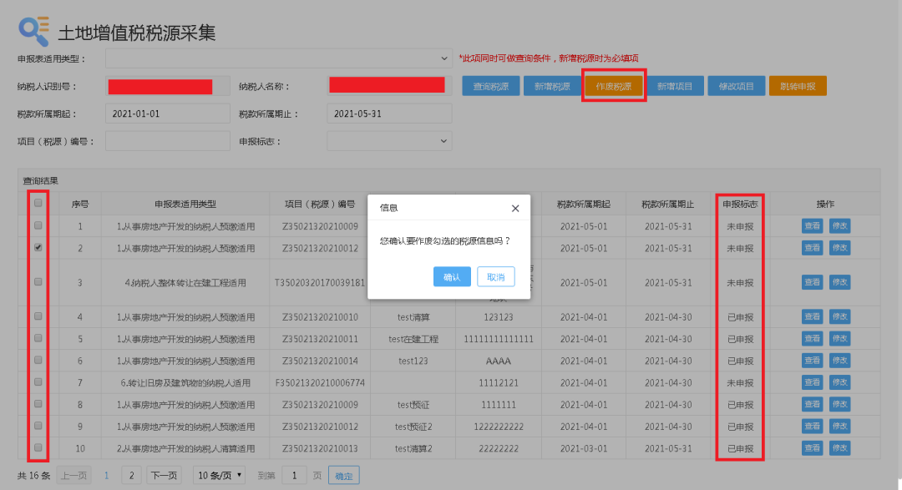
Task: Click the 查看 button for test清算 row
Action: click(811, 316)
